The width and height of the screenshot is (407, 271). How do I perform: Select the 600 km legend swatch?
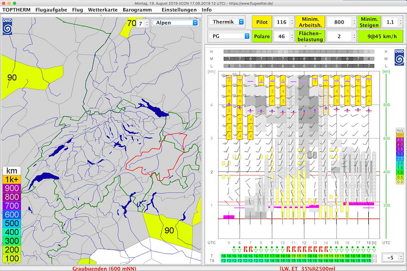[x=12, y=214]
